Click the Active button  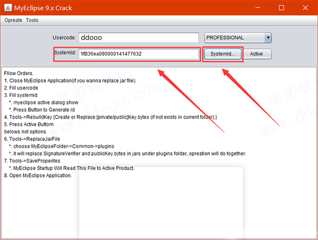(257, 54)
